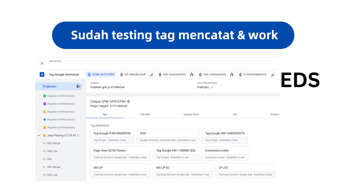This screenshot has height=196, width=349.
Task: Click the blue number 5 badge icon
Action: click(x=42, y=74)
